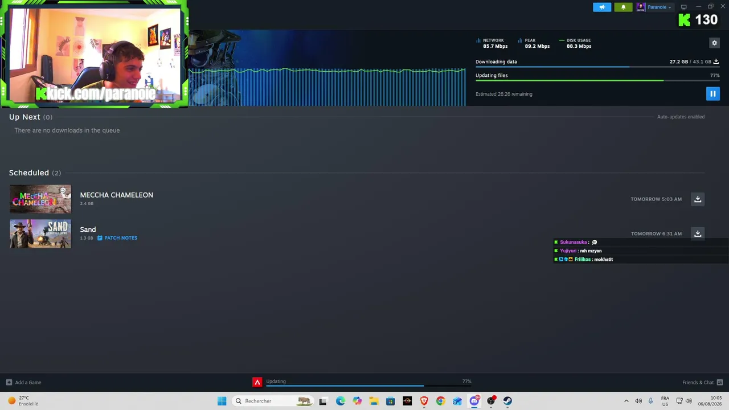Open downloads settings gear
Viewport: 729px width, 410px height.
coord(714,43)
